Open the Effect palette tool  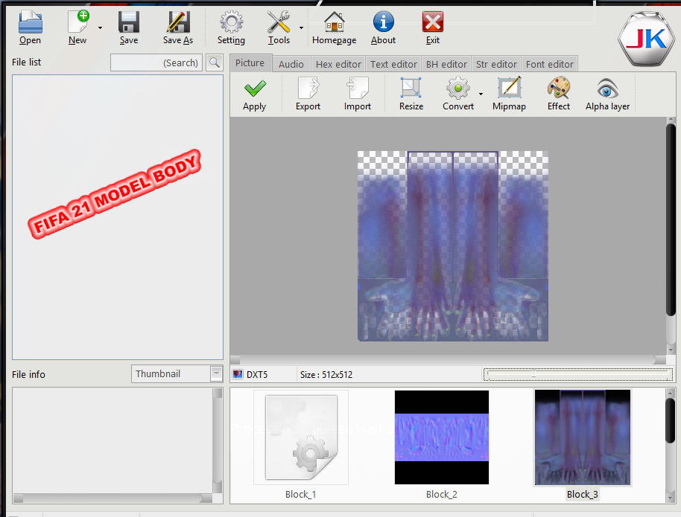pos(559,88)
